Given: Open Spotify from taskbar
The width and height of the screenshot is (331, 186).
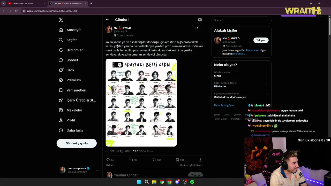Looking at the screenshot, I should click(192, 182).
